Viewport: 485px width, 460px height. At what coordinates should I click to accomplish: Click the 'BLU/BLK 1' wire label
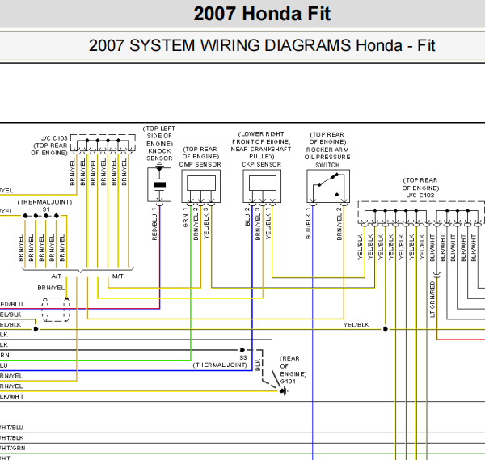click(308, 223)
